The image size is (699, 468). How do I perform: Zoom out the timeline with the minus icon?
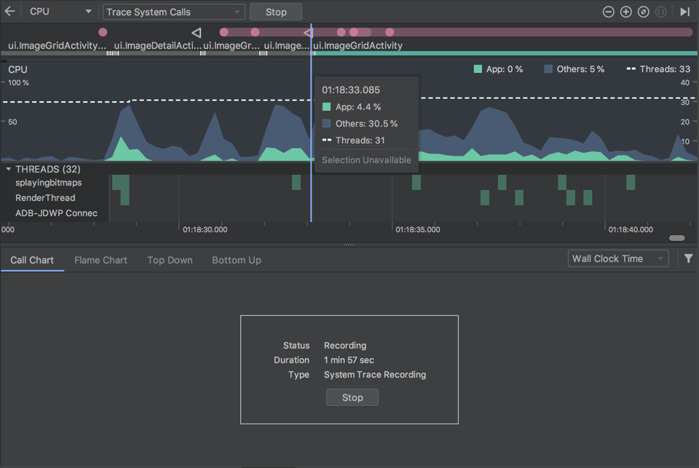(609, 12)
